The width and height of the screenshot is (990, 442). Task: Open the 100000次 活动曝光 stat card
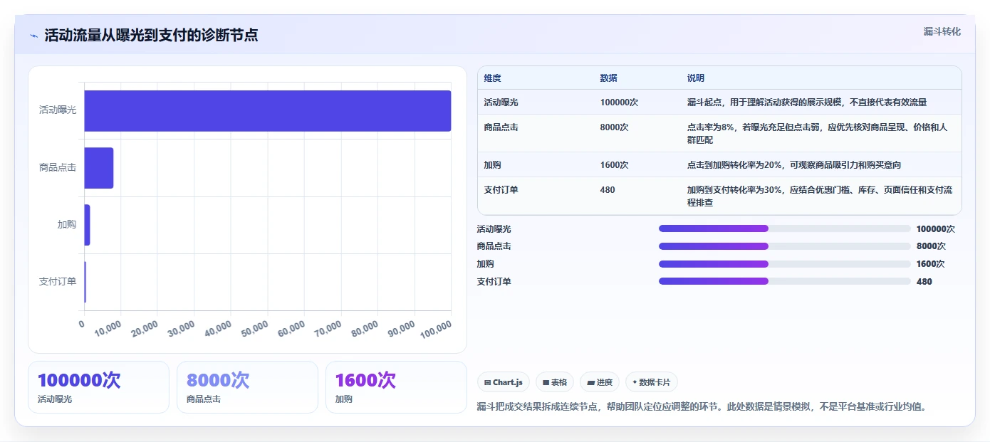[x=98, y=387]
